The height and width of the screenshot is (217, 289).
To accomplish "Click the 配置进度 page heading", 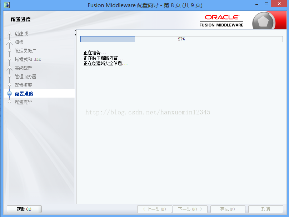I will click(21, 19).
